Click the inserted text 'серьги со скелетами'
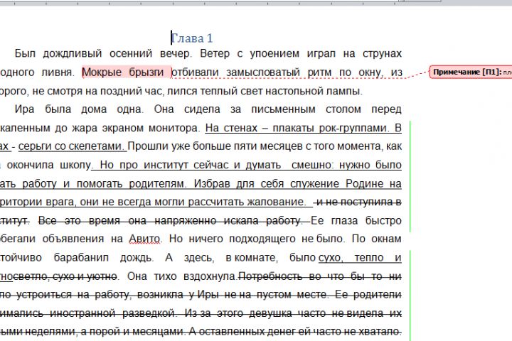This screenshot has height=341, width=512. coord(70,146)
